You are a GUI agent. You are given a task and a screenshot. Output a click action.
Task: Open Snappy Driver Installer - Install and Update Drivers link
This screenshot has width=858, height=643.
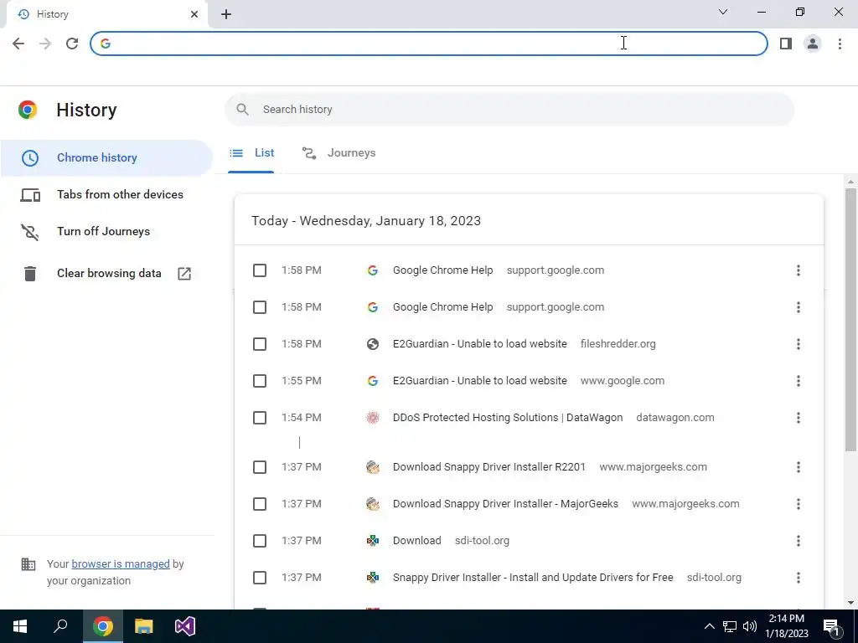pos(533,578)
